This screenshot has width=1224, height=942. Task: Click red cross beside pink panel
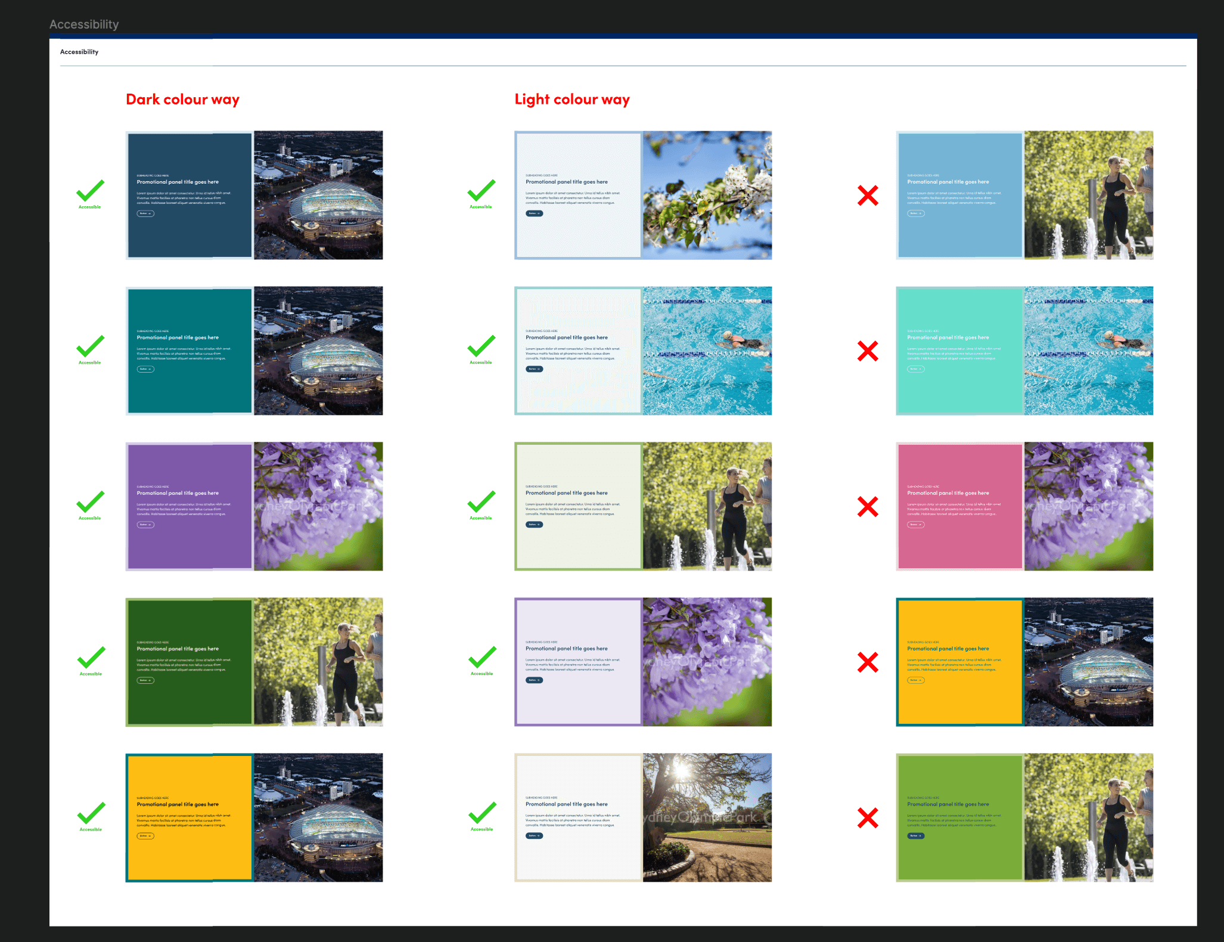[x=868, y=507]
